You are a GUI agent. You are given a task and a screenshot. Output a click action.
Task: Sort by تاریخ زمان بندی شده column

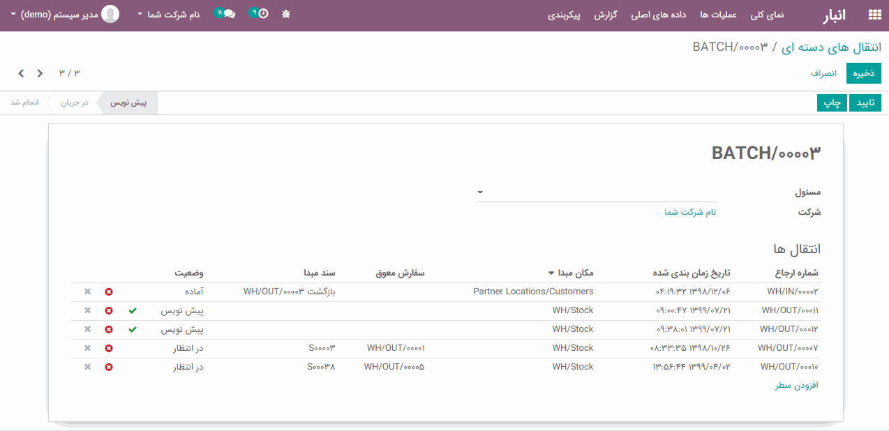pos(691,273)
